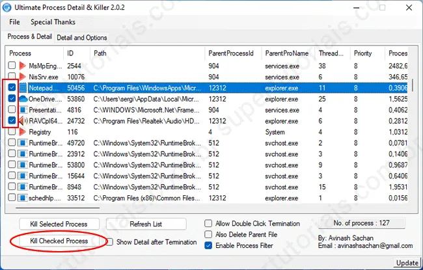This screenshot has width=423, height=270.
Task: Click icon of RuntimeBroker 53800
Action: [x=23, y=165]
